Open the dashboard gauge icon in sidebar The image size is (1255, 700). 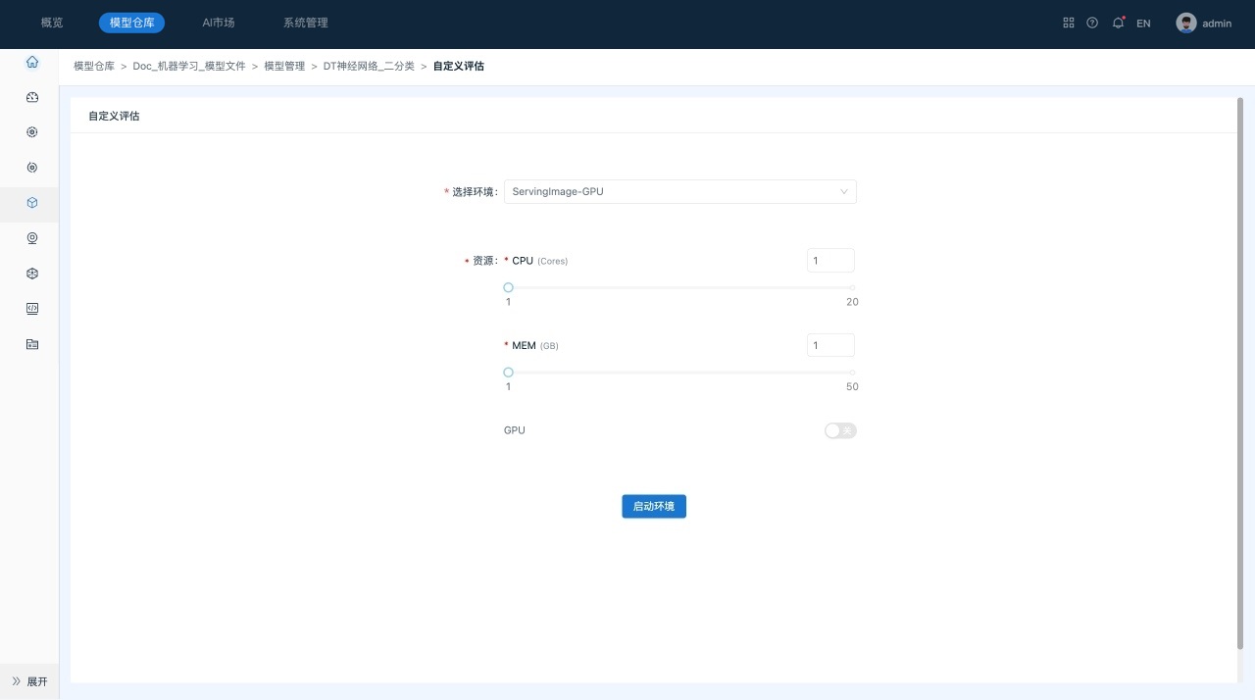click(x=32, y=97)
